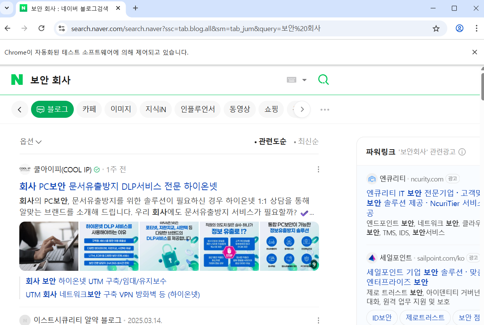Expand the arrow next to keyboard icon

click(x=304, y=80)
